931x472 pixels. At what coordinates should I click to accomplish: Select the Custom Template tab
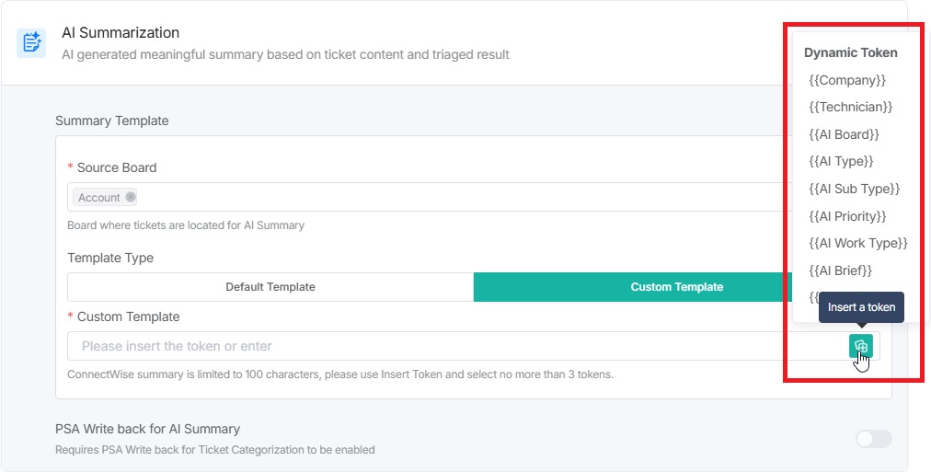point(676,287)
